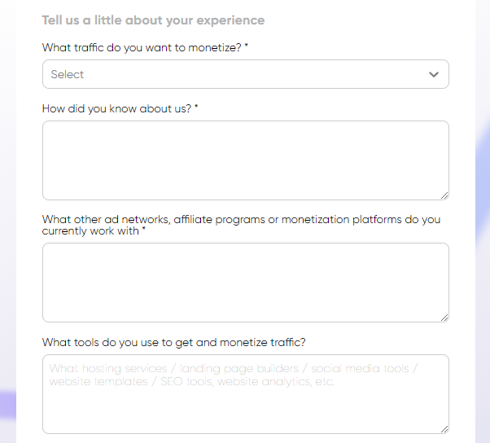Grab the resize handle of the "How did you know" box
Image resolution: width=490 pixels, height=443 pixels.
pos(444,195)
